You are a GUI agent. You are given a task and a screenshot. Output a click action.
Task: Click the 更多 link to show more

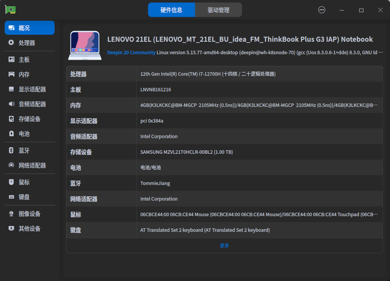point(224,245)
